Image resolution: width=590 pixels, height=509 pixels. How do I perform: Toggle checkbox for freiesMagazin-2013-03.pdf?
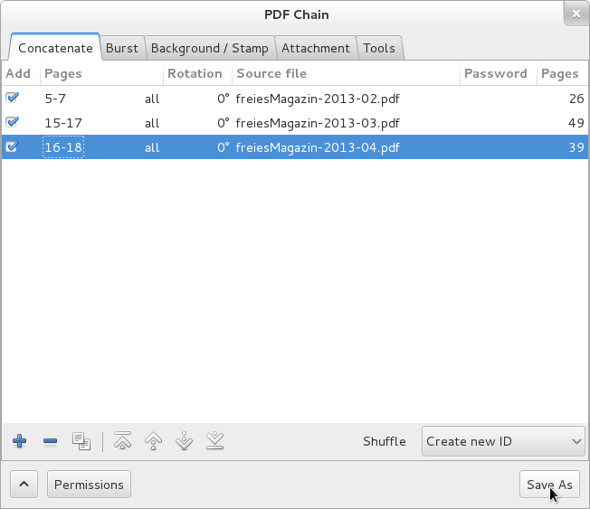[x=13, y=122]
